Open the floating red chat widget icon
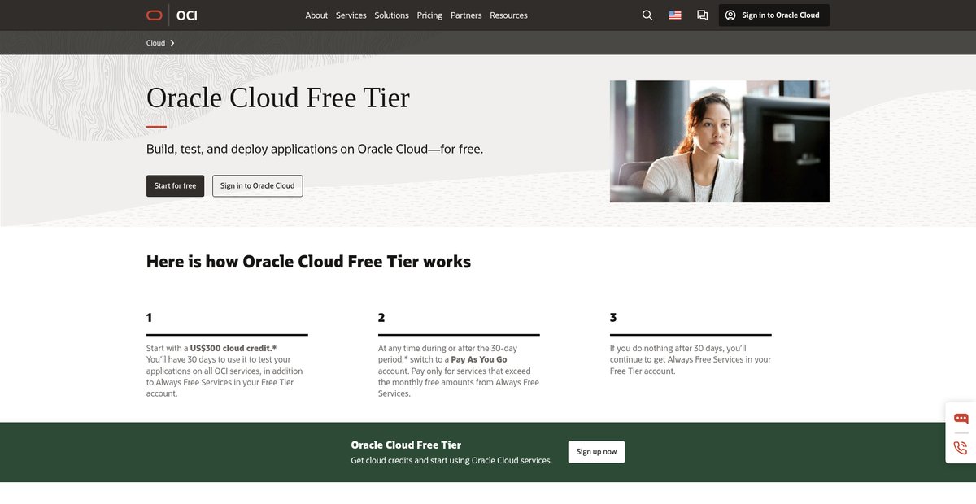This screenshot has height=504, width=976. pos(961,419)
